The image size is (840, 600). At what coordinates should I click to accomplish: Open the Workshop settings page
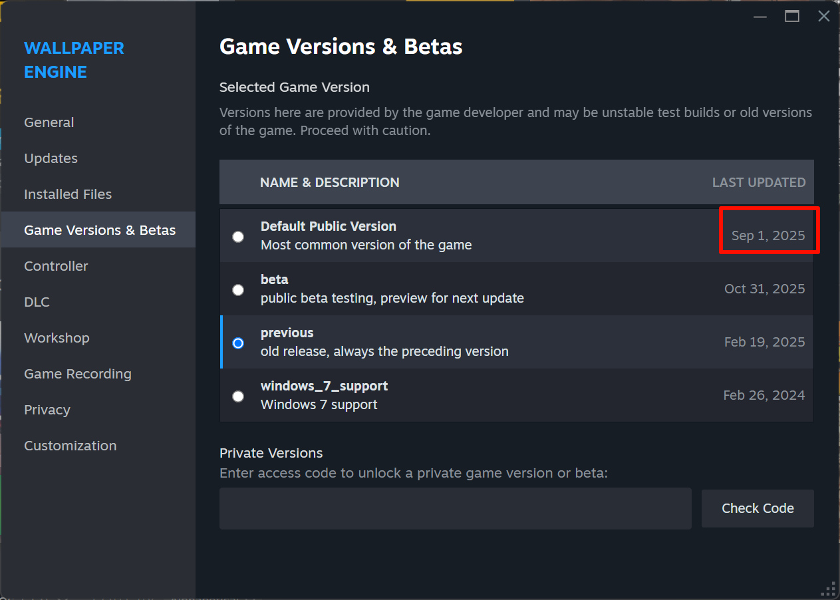tap(57, 338)
